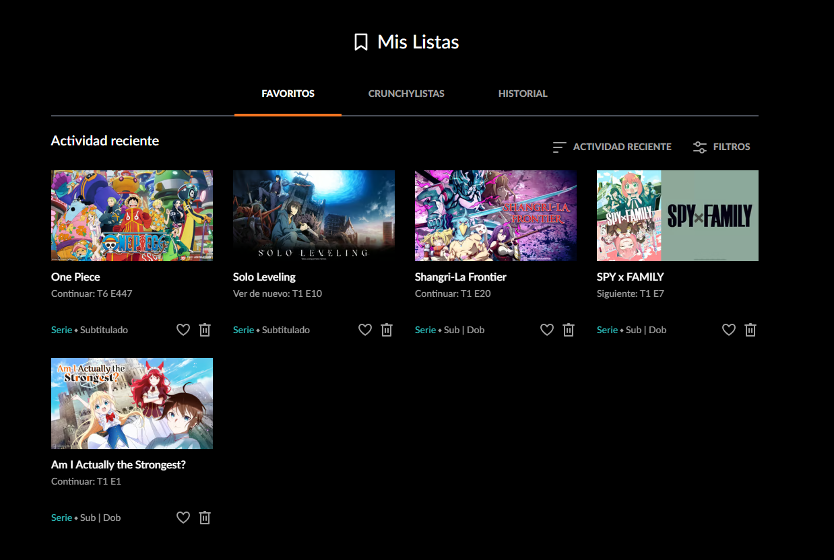Click the bookmark icon beside Mis Listas
The width and height of the screenshot is (834, 560).
pos(361,42)
